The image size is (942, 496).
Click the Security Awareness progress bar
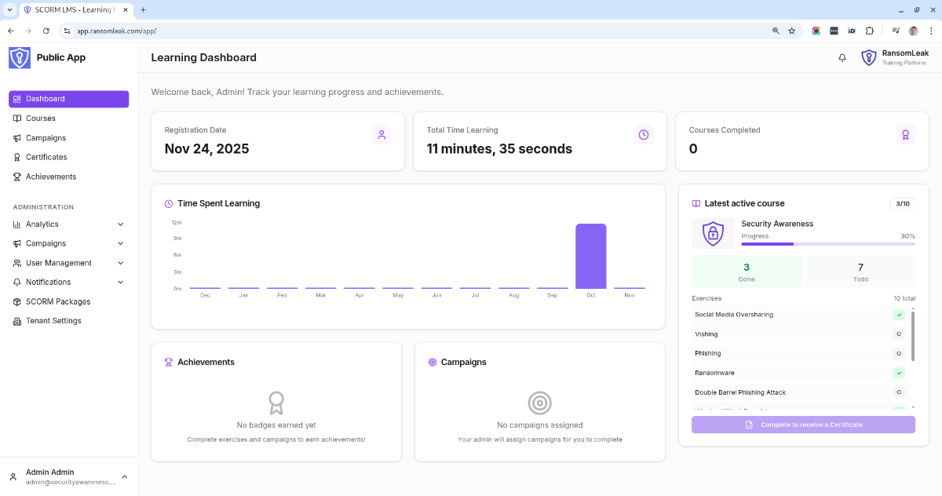click(827, 244)
